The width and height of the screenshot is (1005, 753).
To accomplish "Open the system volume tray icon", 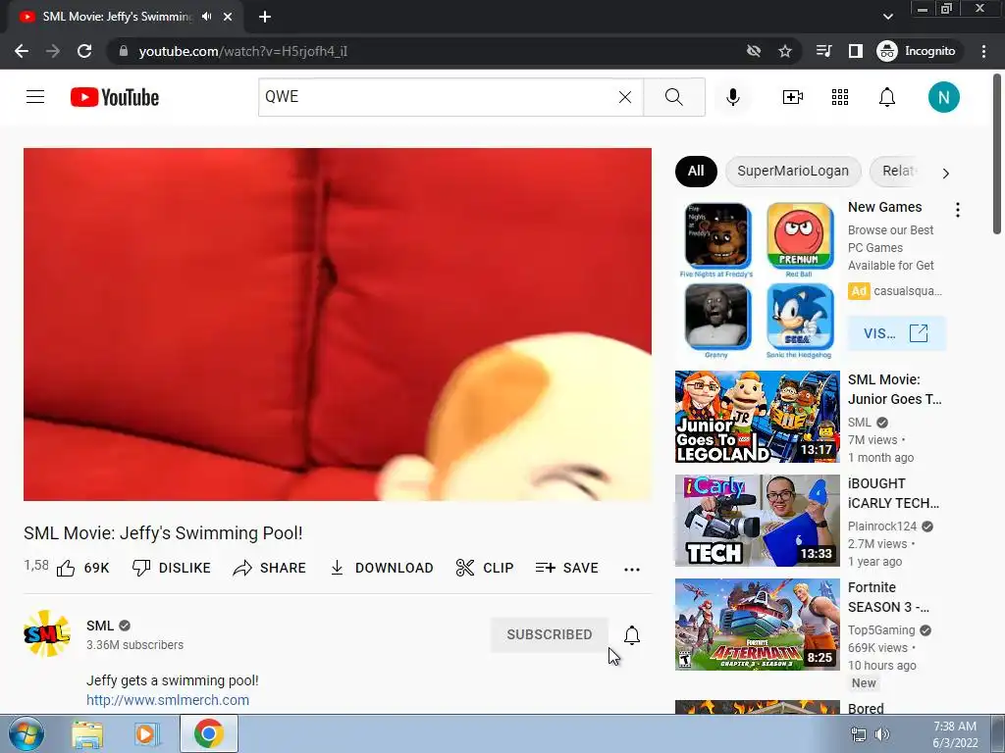I will [882, 734].
